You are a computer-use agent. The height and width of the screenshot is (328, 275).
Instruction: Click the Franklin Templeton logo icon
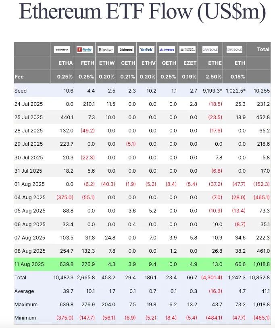[187, 50]
